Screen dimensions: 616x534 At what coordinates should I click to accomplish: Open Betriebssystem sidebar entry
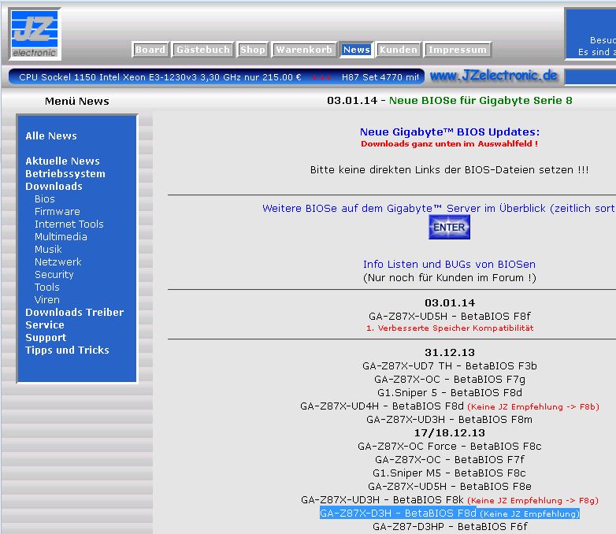pyautogui.click(x=65, y=174)
